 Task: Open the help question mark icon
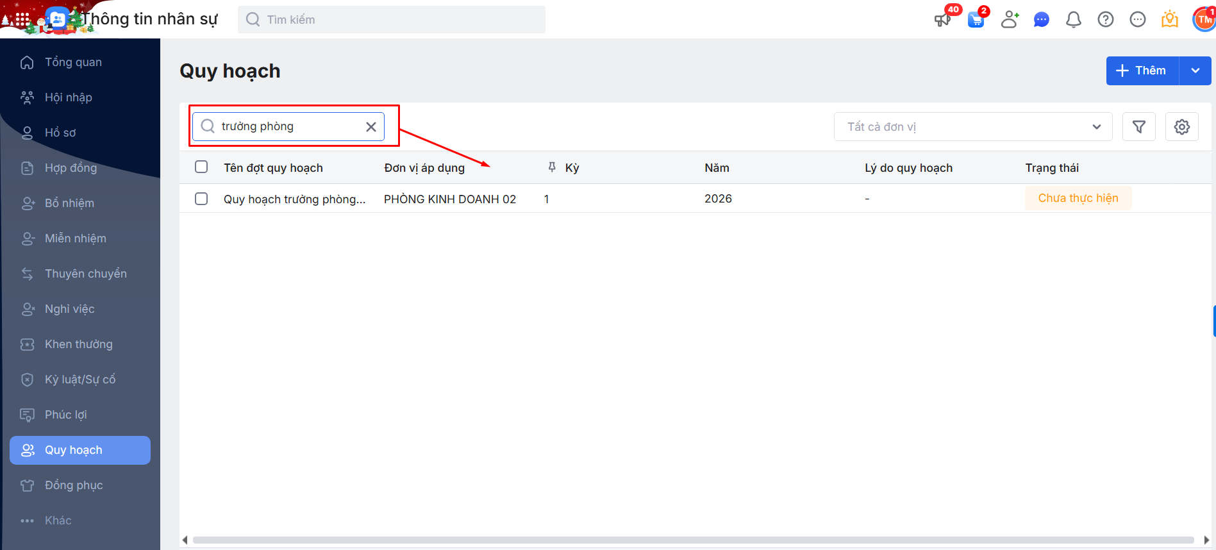click(x=1106, y=20)
